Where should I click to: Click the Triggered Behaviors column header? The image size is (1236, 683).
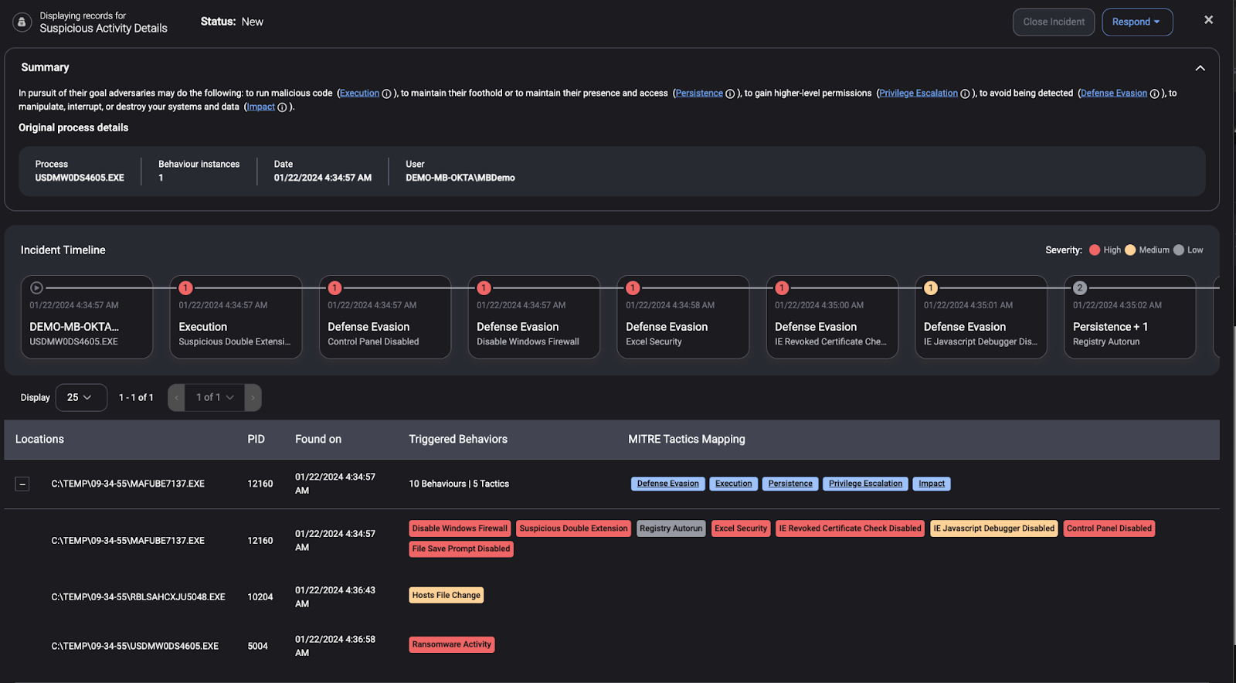458,440
